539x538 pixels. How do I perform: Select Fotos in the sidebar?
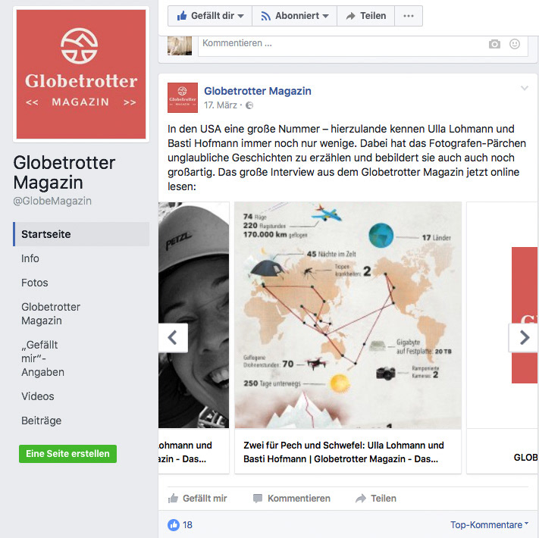35,283
